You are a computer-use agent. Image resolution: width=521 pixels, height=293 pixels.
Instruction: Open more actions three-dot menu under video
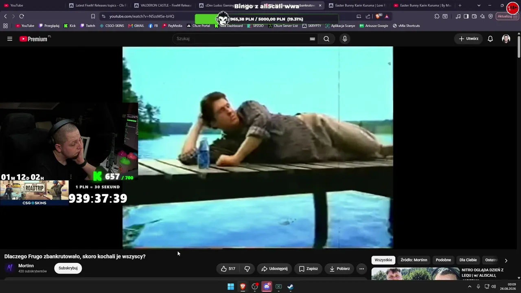(361, 269)
